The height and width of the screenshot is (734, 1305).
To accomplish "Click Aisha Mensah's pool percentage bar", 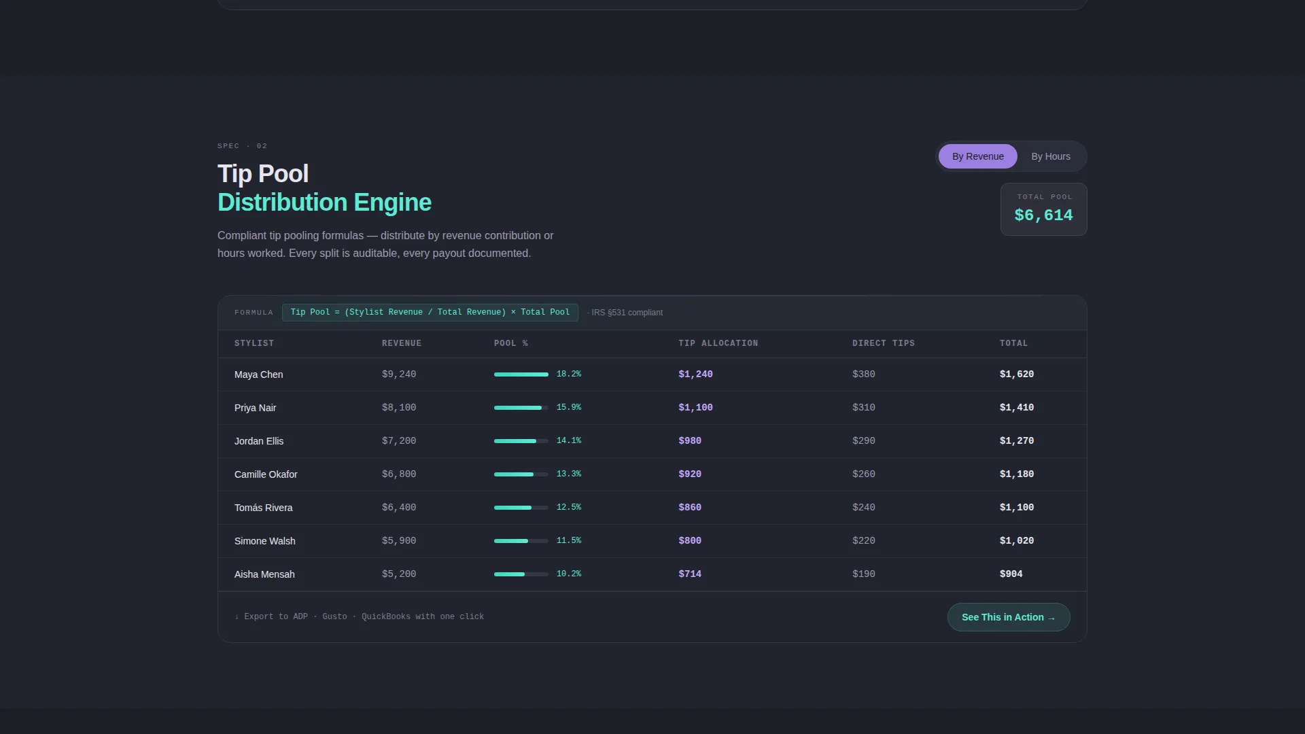I will pos(521,574).
